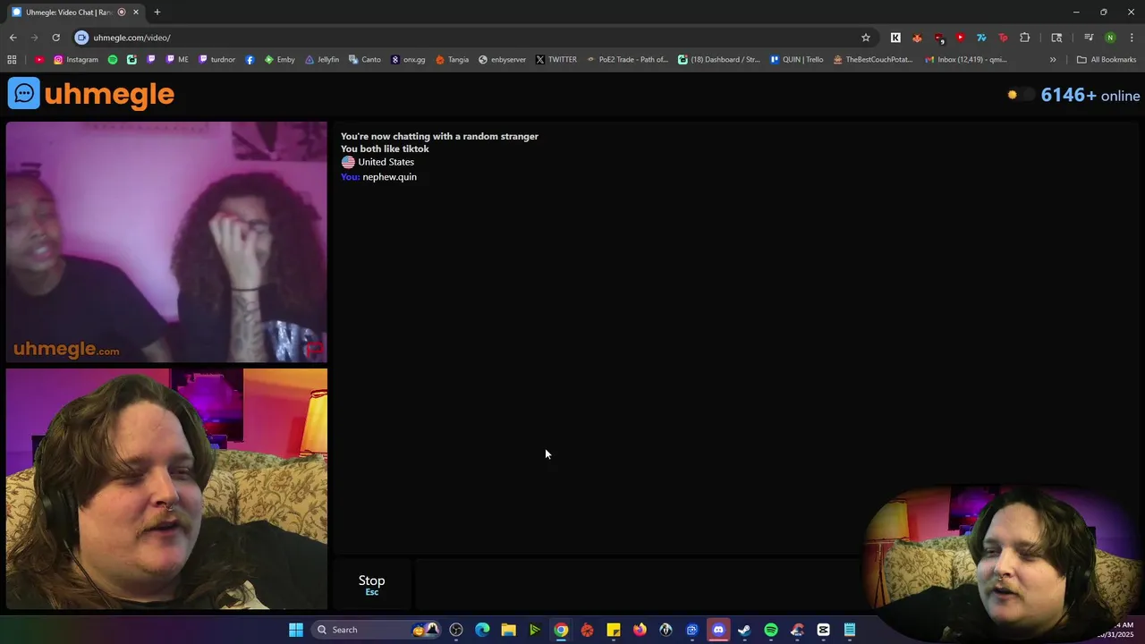Open the Jellyfin bookmark
The width and height of the screenshot is (1145, 644).
coord(322,60)
